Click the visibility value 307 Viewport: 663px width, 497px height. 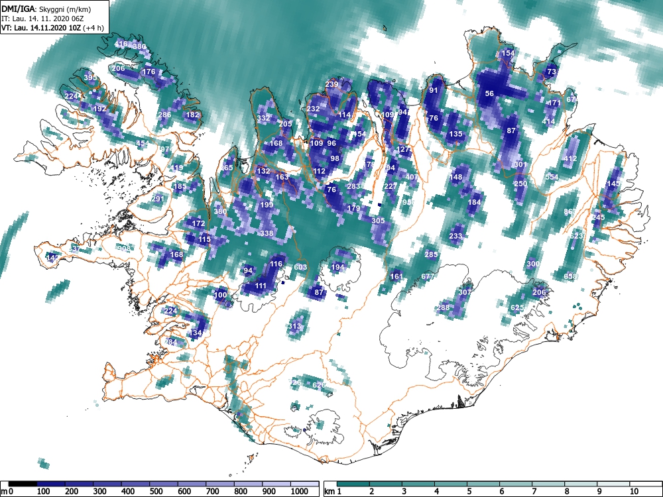(x=465, y=292)
